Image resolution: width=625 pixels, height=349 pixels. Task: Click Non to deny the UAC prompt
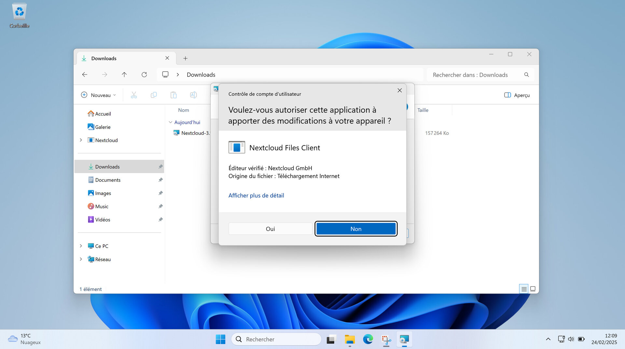point(356,229)
